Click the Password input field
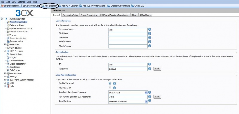This screenshot has height=114, width=239. point(128,69)
